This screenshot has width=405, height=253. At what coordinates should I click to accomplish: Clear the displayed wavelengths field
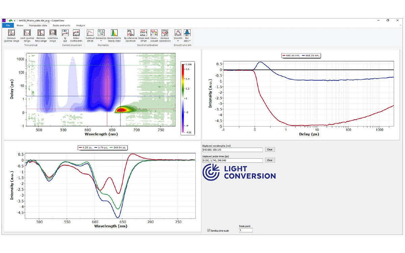tap(270, 149)
